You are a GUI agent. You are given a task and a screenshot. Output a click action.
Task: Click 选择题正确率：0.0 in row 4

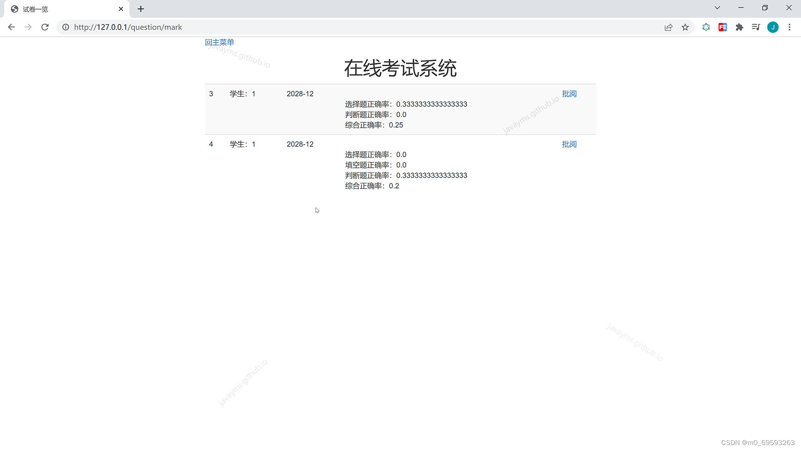[x=375, y=155]
